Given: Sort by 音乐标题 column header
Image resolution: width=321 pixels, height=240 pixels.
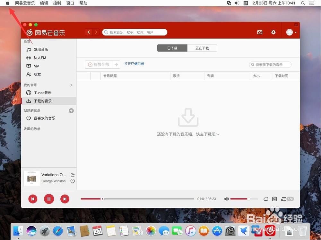Looking at the screenshot, I should click(x=135, y=76).
